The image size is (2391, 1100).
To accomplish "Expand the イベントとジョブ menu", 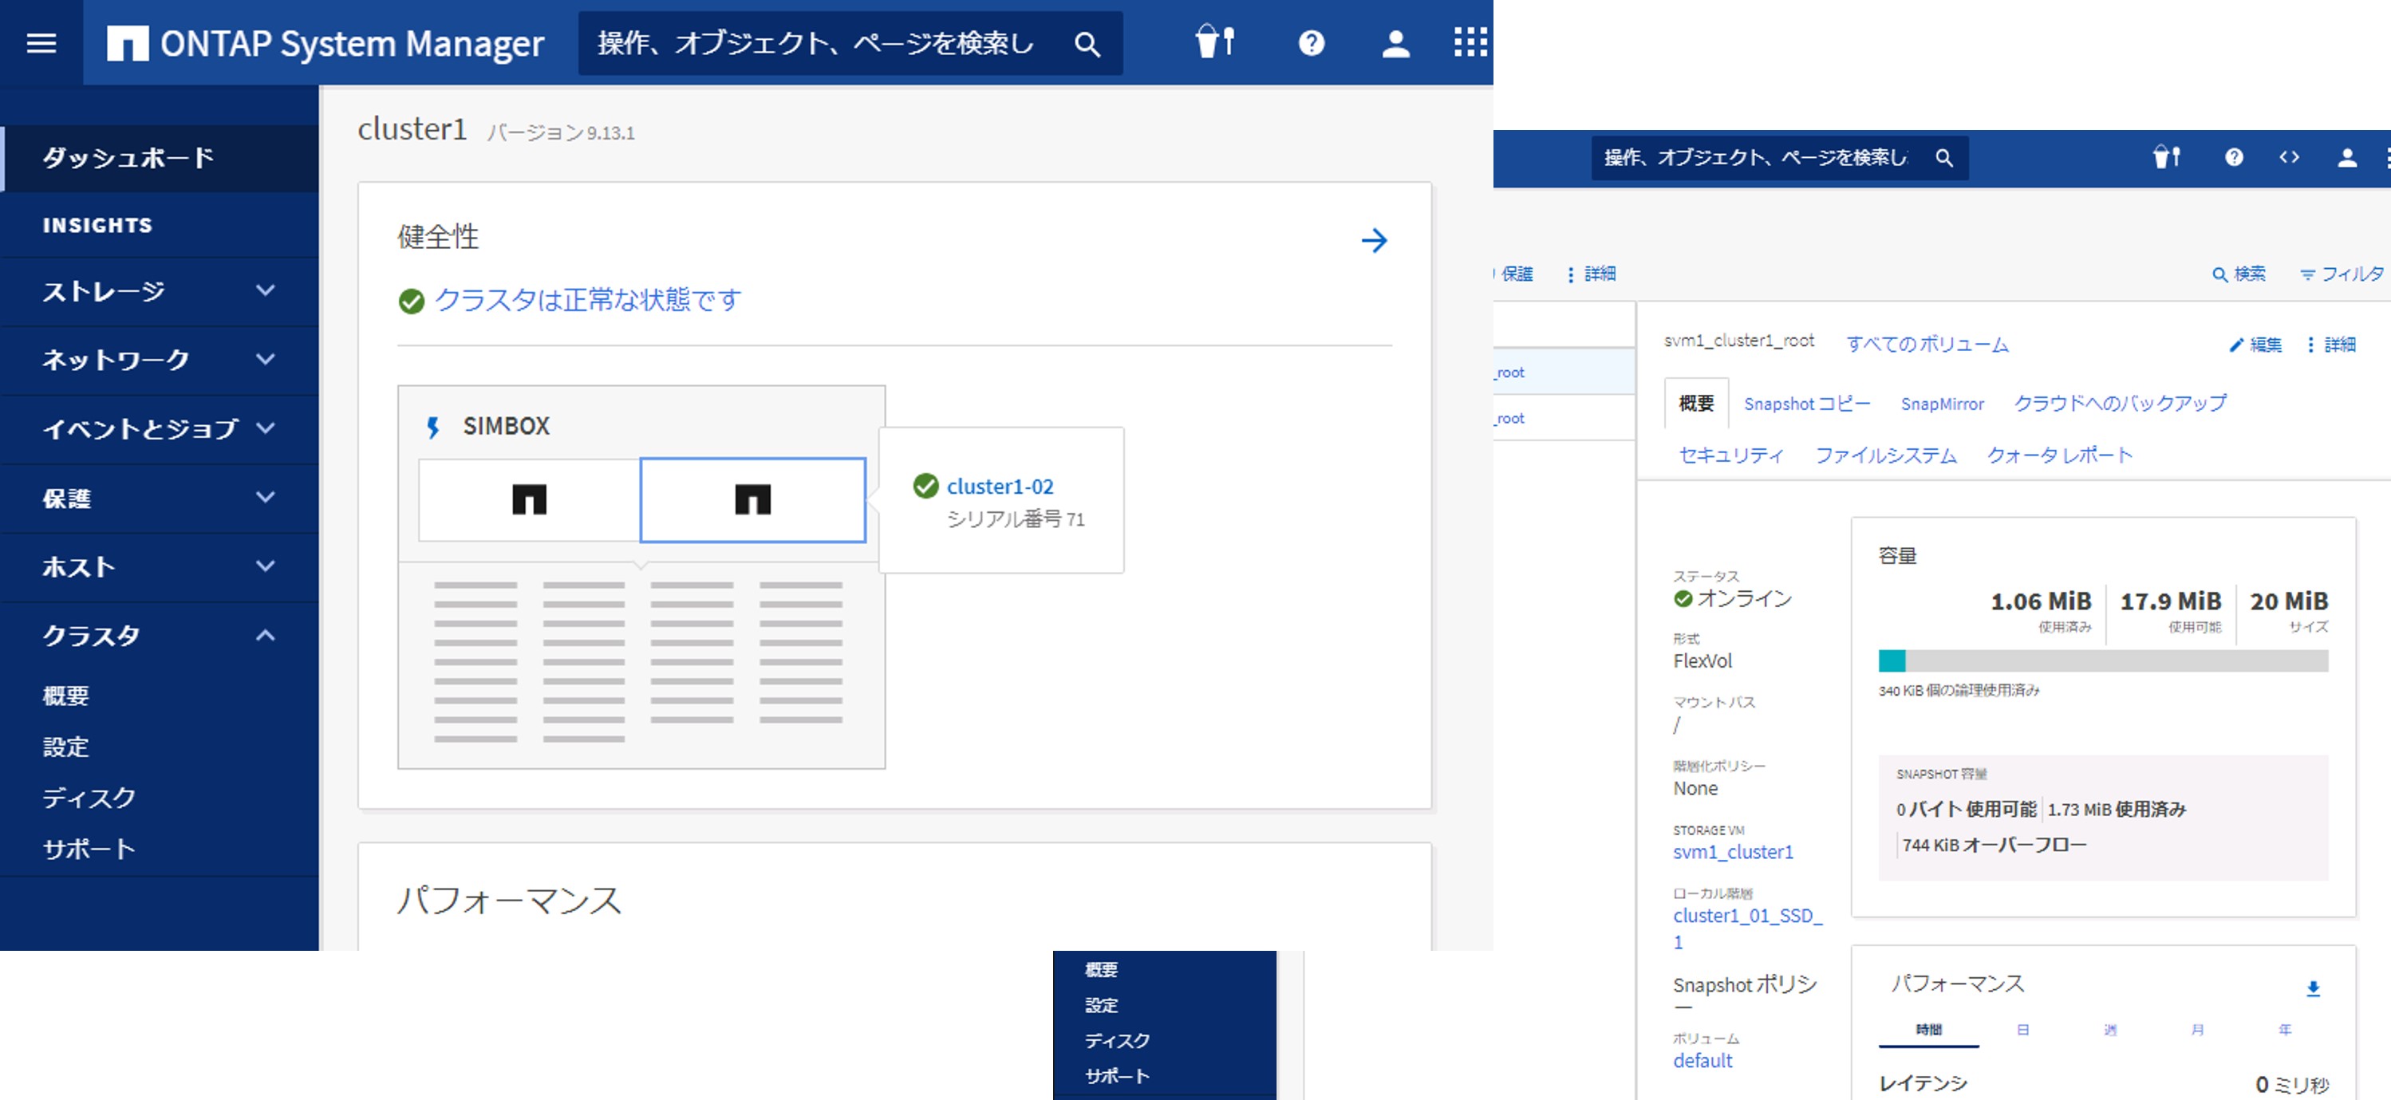I will click(160, 429).
